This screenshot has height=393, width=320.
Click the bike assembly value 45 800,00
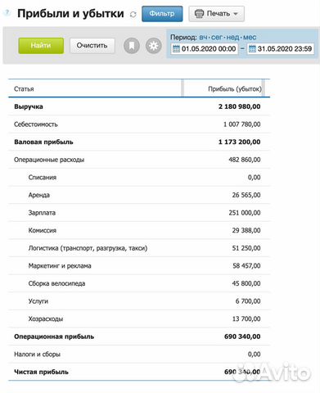click(246, 283)
